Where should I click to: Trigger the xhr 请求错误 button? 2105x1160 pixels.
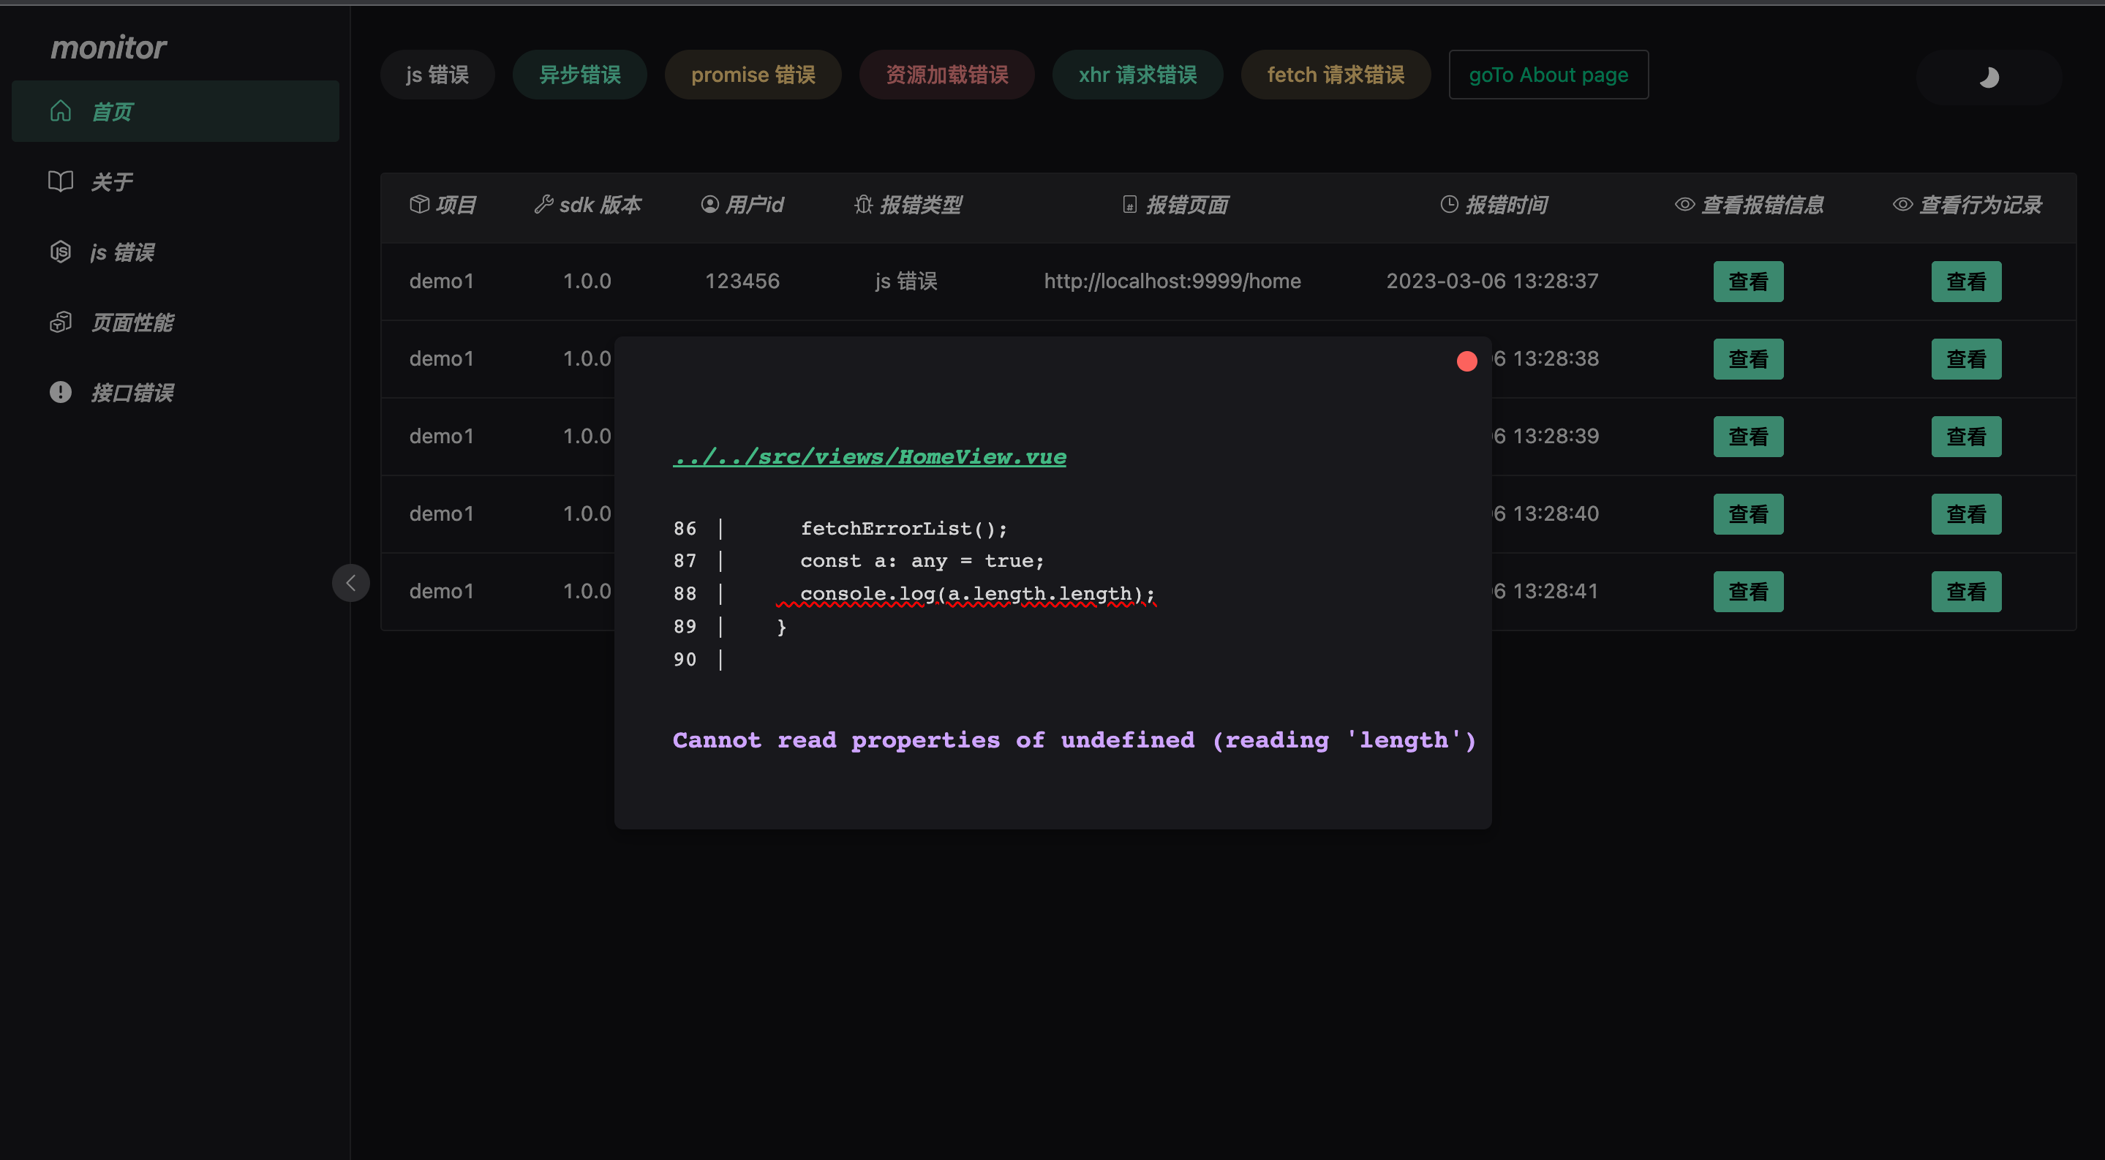[1137, 75]
